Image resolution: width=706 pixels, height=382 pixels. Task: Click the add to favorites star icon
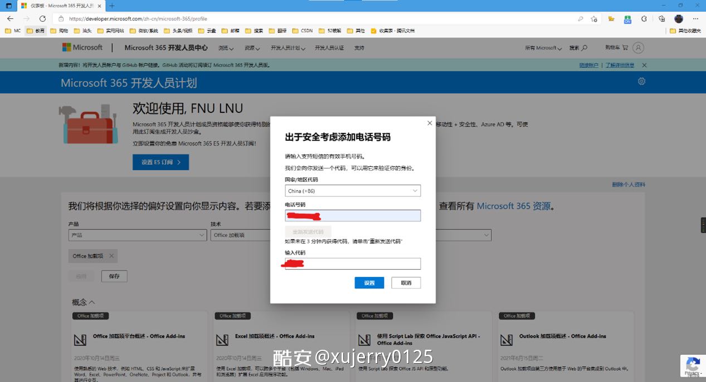594,18
